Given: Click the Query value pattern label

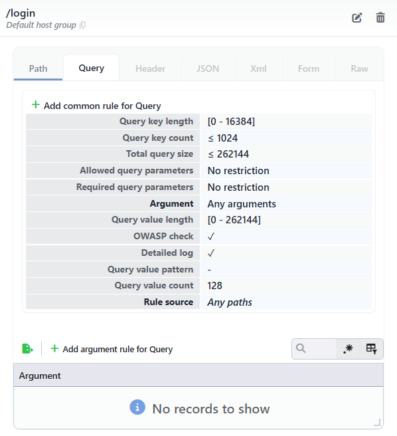Looking at the screenshot, I should 150,269.
